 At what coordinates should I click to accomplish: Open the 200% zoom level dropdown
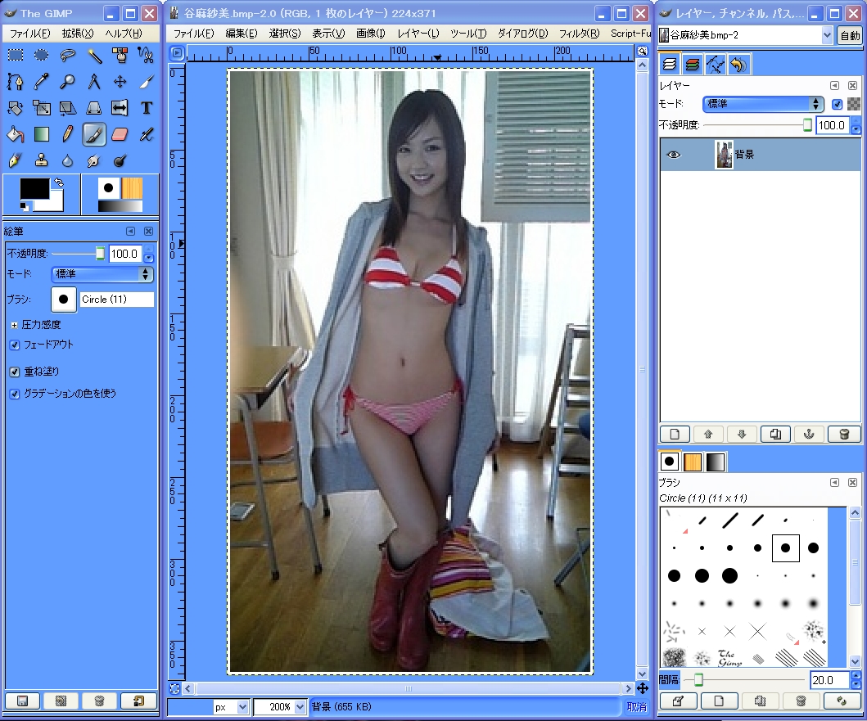coord(279,706)
